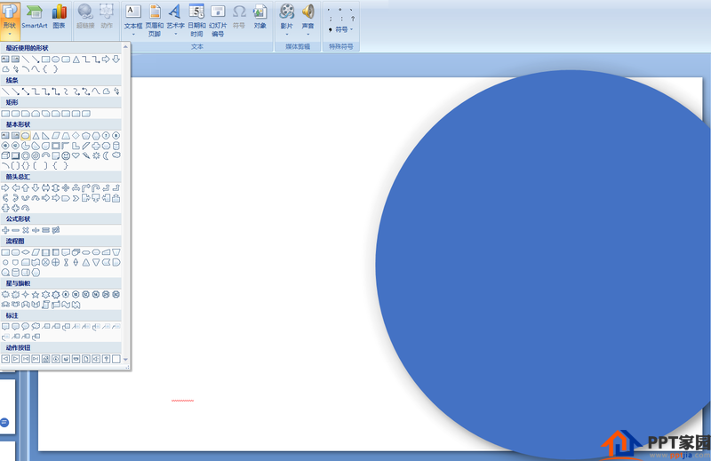Open the 文本框 text box dropdown arrow
Viewport: 711px width, 461px height.
[133, 35]
